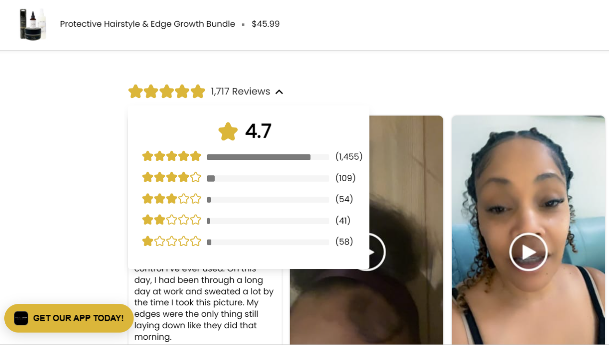Click GET OUR APP TODAY! button
609x345 pixels.
coord(69,318)
